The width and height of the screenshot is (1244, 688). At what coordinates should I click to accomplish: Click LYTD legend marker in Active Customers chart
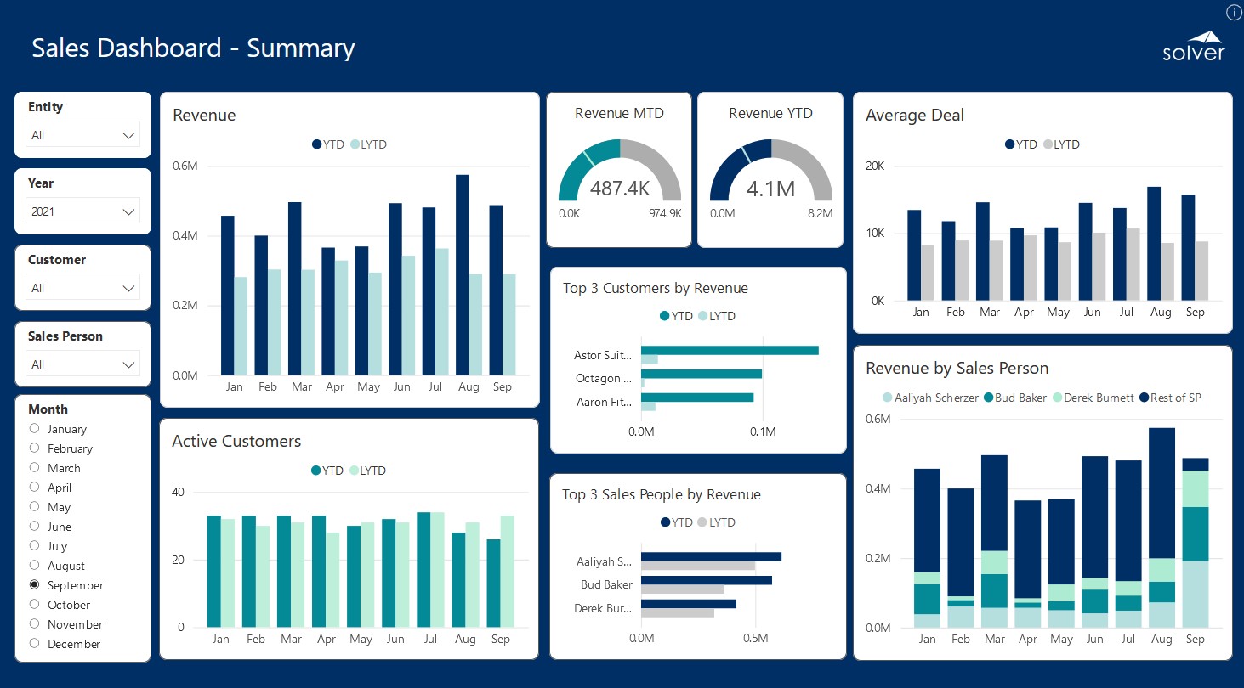[x=355, y=471]
